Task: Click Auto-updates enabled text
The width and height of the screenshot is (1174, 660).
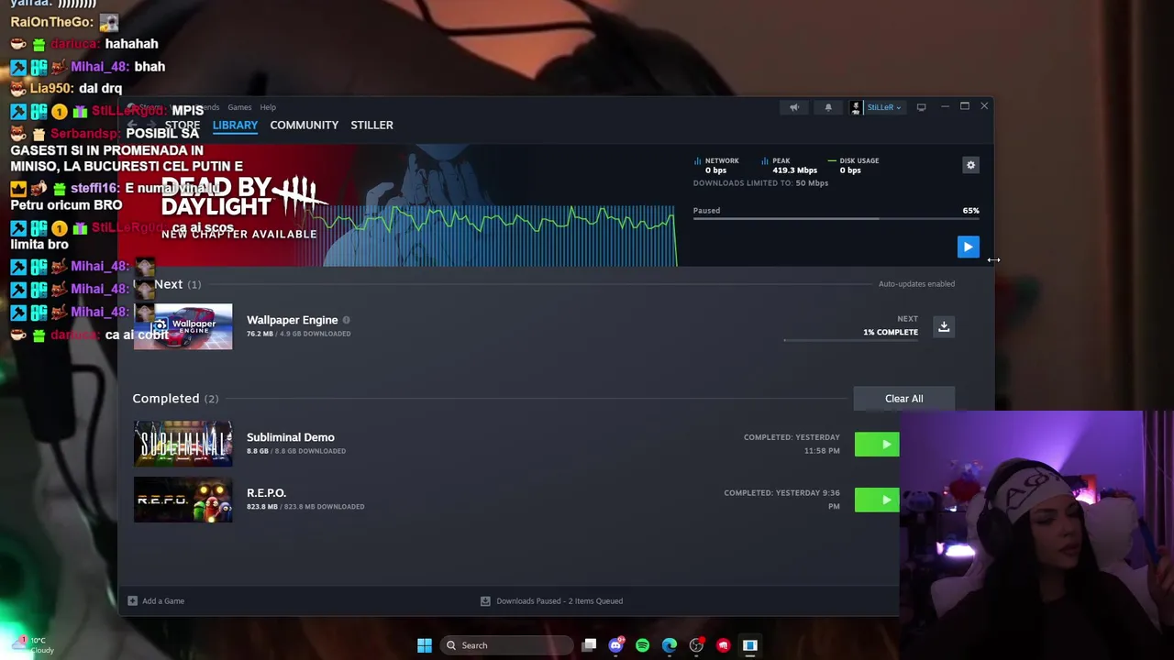Action: tap(916, 284)
